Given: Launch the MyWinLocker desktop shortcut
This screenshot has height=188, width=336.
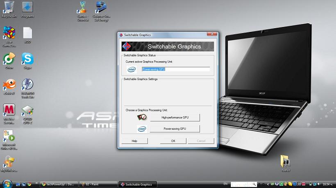Looking at the screenshot, I should tap(9, 164).
